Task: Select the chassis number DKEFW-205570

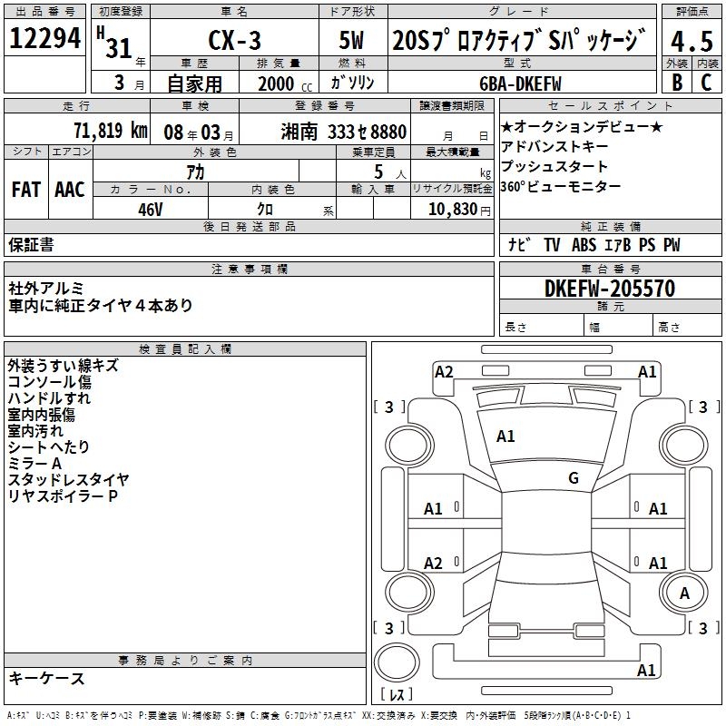Action: pos(610,289)
